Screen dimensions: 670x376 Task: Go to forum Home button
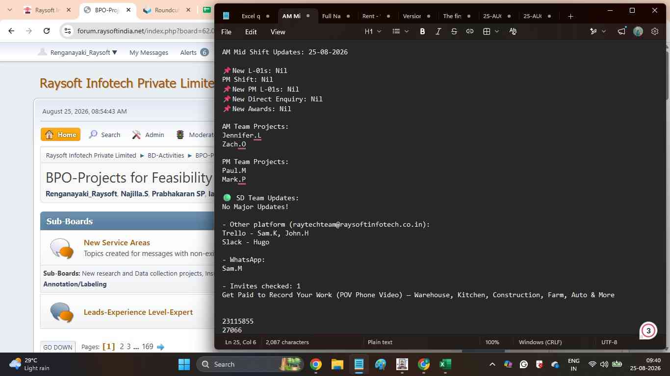coord(61,135)
